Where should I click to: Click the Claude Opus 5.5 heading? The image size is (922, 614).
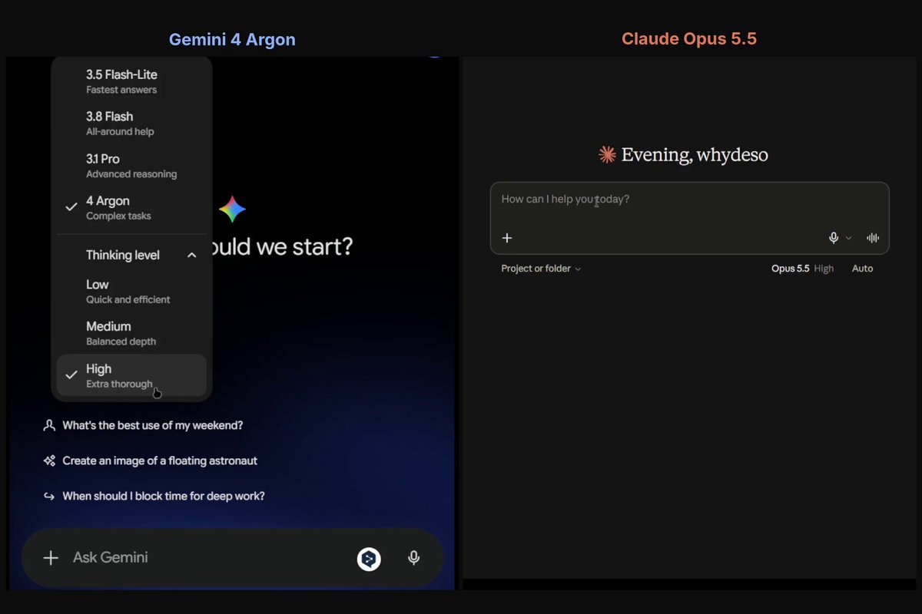[689, 39]
